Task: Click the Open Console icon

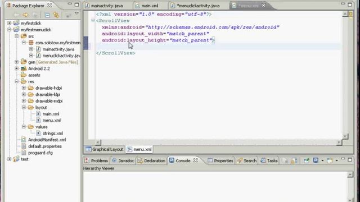Action: point(330,160)
